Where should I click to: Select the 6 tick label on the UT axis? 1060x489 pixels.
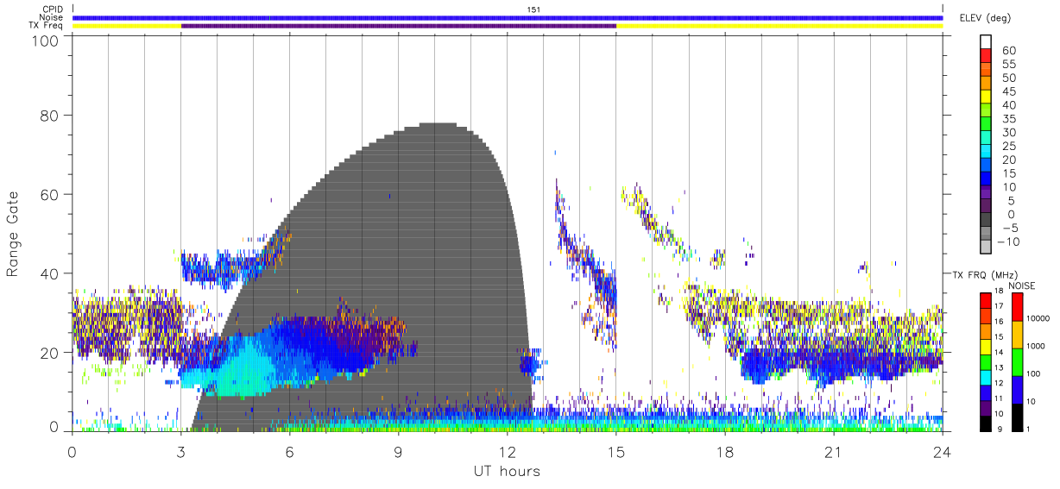(290, 452)
